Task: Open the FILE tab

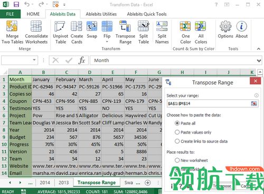Action: coord(10,14)
